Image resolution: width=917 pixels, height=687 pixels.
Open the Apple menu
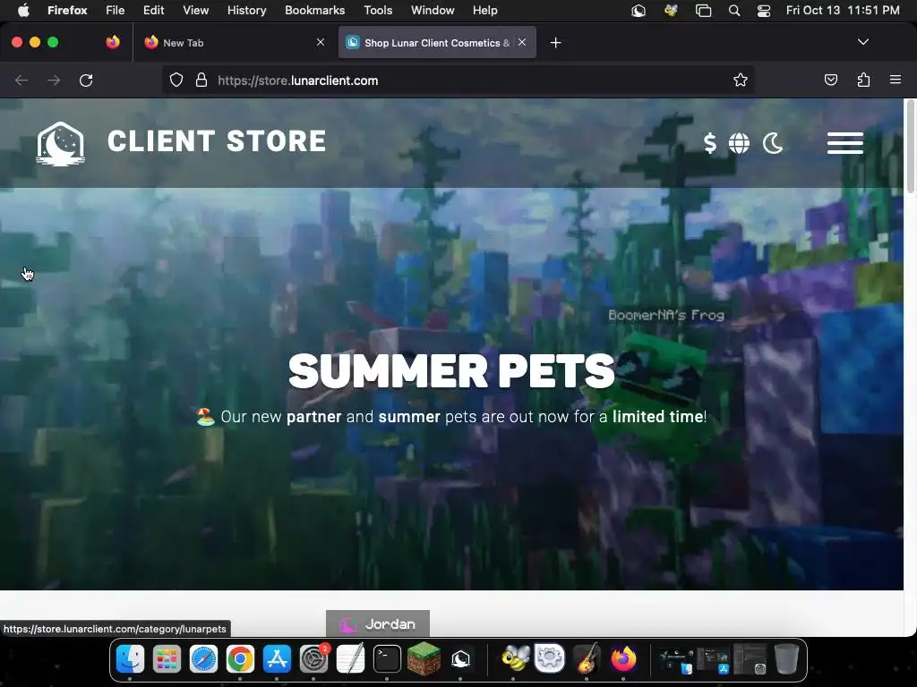(23, 11)
